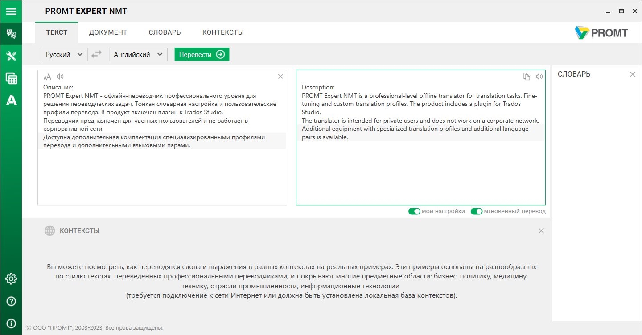The width and height of the screenshot is (642, 335).
Task: Toggle the мои настройки switch
Action: coord(414,211)
